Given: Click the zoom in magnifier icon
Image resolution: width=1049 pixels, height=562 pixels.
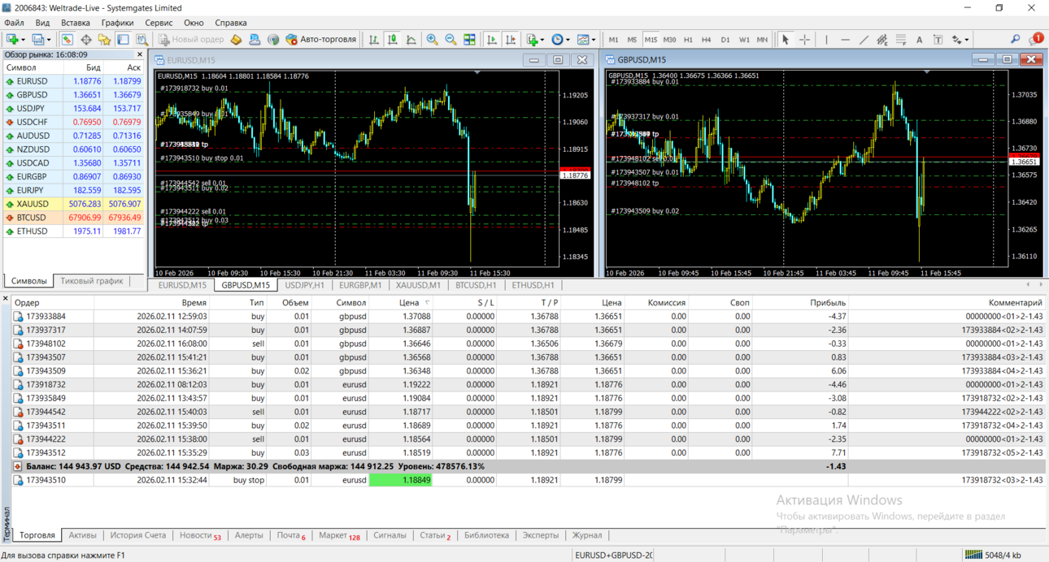Looking at the screenshot, I should (x=432, y=39).
